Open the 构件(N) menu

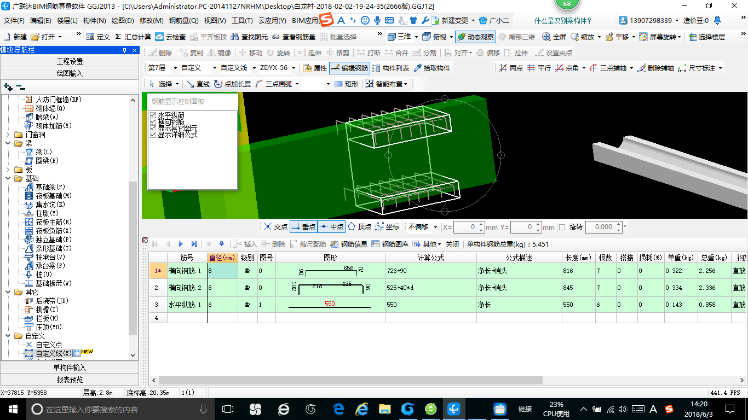point(94,21)
